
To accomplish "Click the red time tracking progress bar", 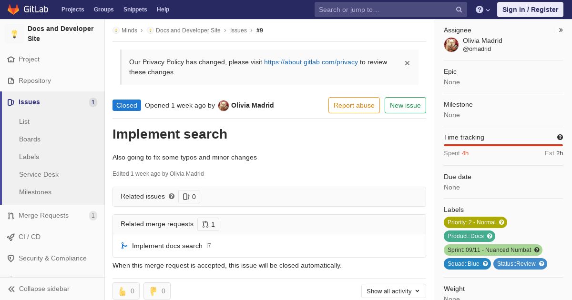I will 503,145.
